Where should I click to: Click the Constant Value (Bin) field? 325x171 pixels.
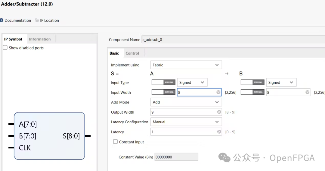pyautogui.click(x=176, y=157)
